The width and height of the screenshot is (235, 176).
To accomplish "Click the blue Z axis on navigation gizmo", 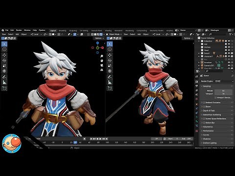I will coord(97,43).
